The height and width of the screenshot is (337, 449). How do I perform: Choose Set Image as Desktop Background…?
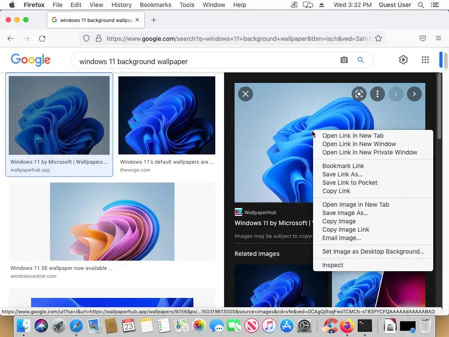(373, 251)
